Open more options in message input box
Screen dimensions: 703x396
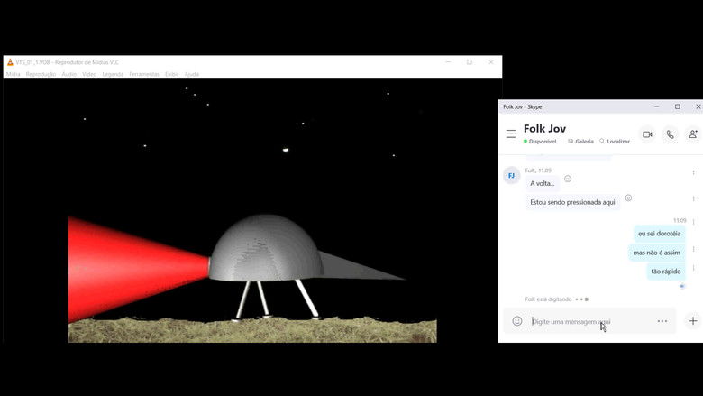[x=662, y=321]
